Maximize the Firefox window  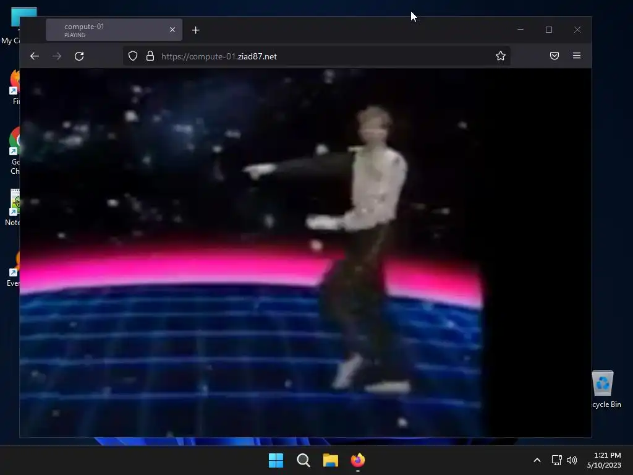click(549, 30)
